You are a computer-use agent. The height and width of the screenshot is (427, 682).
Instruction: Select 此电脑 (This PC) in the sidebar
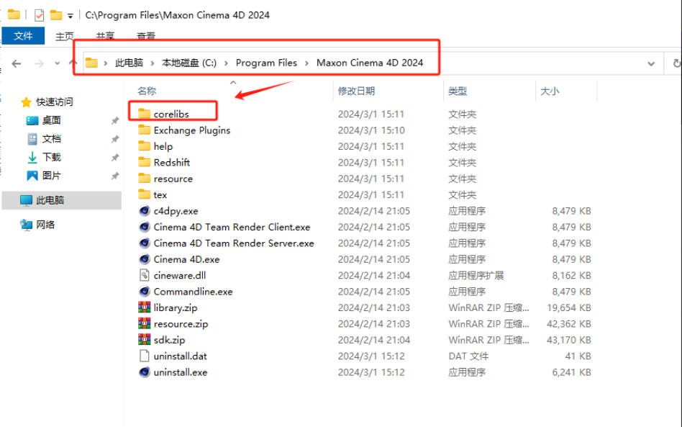tap(62, 200)
